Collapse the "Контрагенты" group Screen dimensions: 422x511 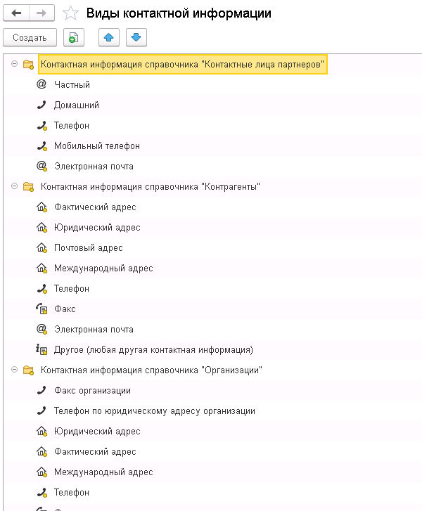(x=14, y=186)
